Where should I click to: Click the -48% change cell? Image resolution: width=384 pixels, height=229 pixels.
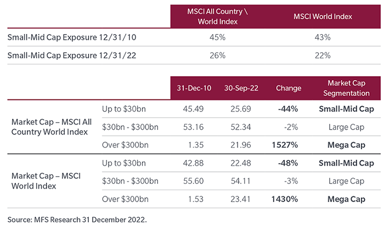(288, 163)
